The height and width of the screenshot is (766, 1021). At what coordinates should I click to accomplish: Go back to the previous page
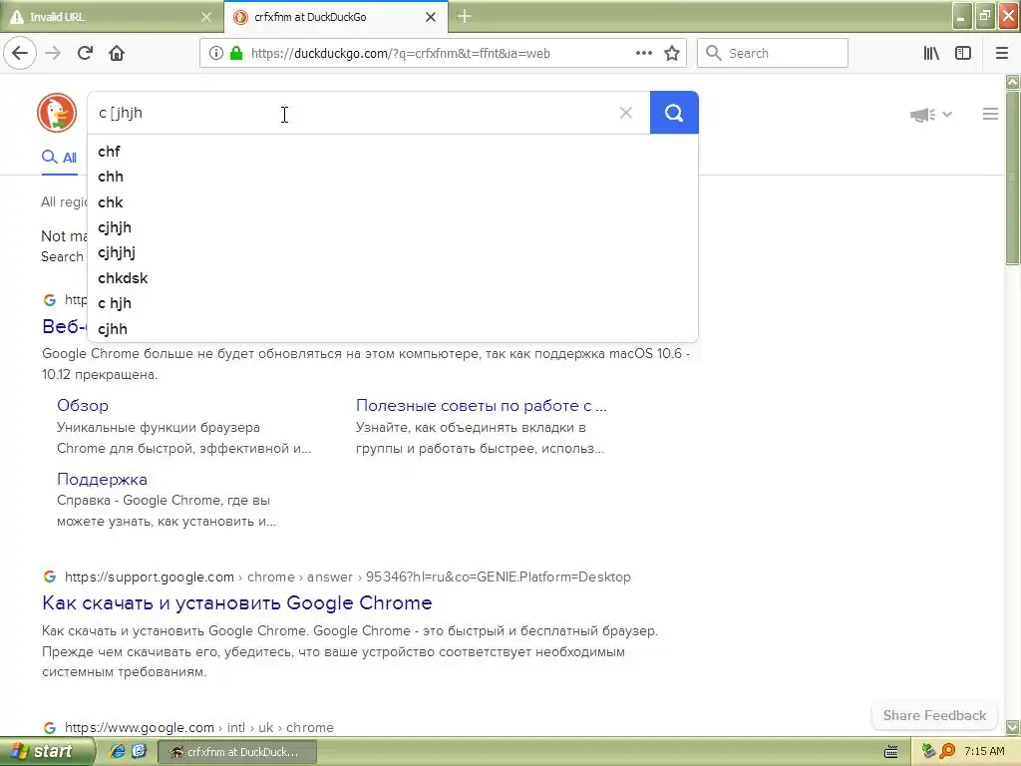20,54
